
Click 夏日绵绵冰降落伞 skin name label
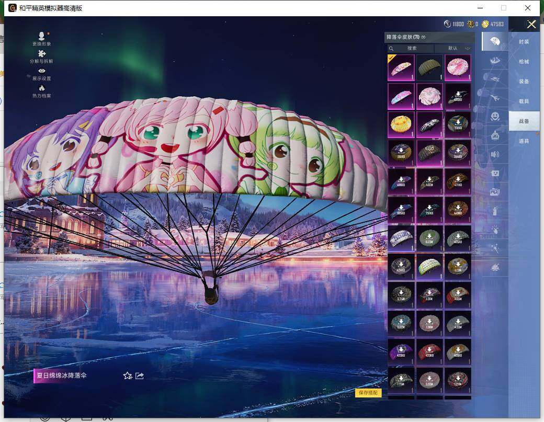pyautogui.click(x=62, y=375)
